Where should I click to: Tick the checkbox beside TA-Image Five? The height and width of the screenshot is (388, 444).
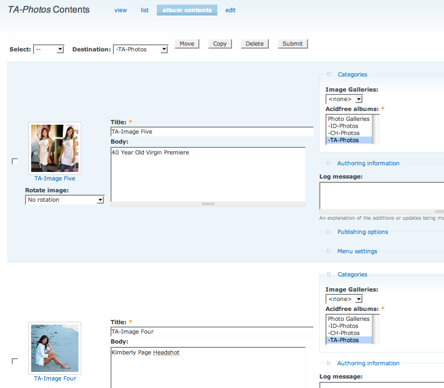pyautogui.click(x=15, y=161)
